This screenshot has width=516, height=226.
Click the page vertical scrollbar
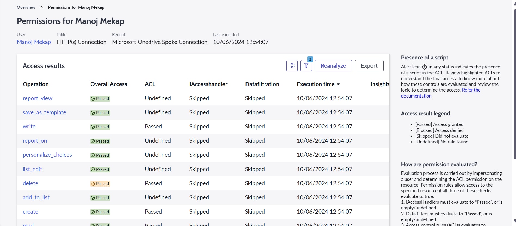tap(514, 84)
